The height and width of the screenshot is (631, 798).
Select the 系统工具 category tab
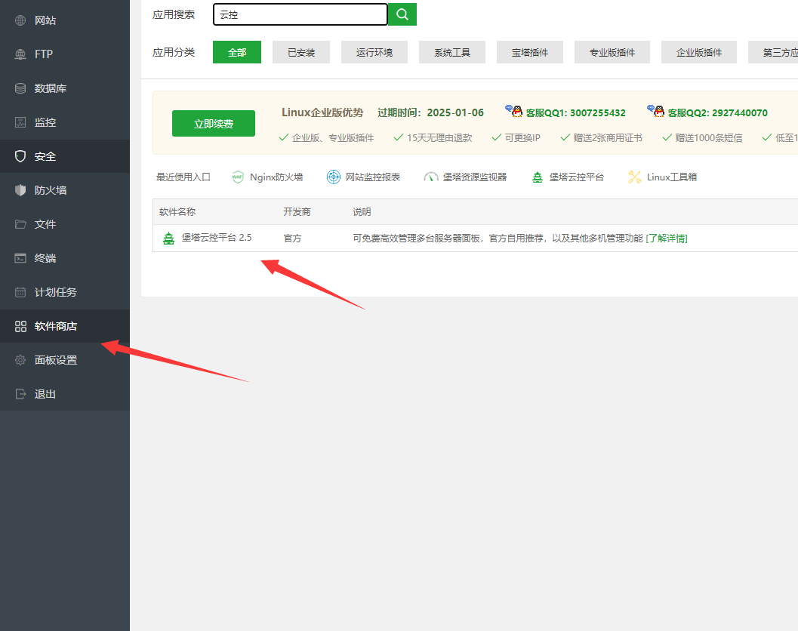click(x=452, y=52)
